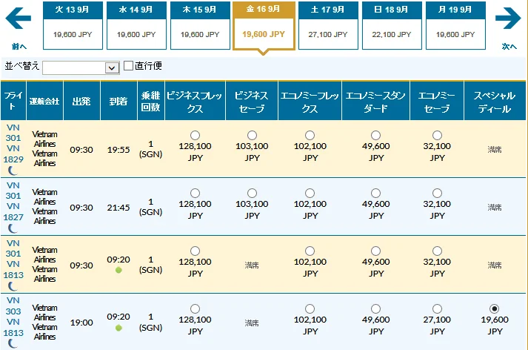Select 49,600 JPY fare on 19:00 departure
The image size is (528, 350).
pos(375,309)
